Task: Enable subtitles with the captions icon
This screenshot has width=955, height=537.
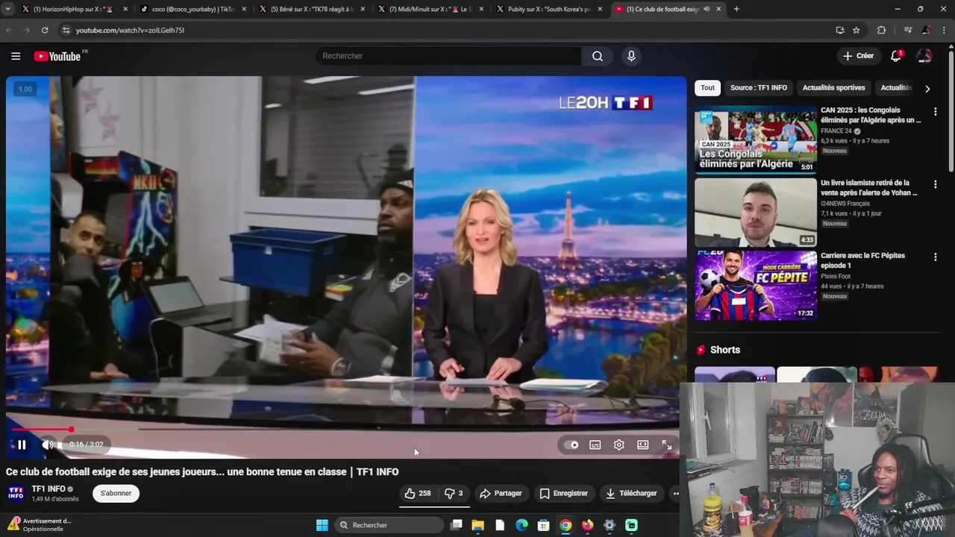Action: point(595,445)
